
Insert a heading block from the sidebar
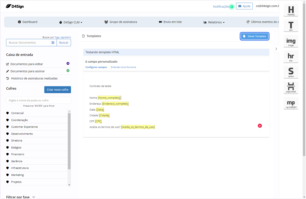[x=291, y=10]
